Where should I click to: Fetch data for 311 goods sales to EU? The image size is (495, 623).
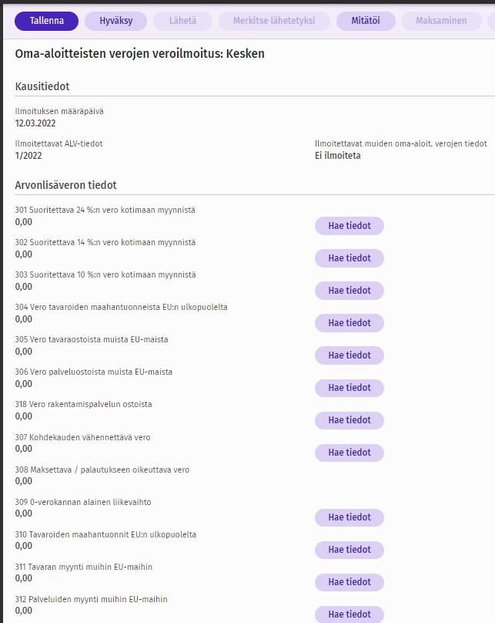(350, 582)
